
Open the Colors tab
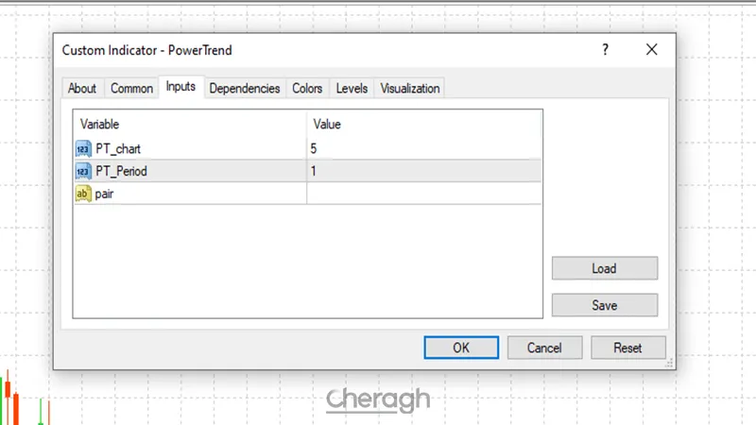coord(307,88)
